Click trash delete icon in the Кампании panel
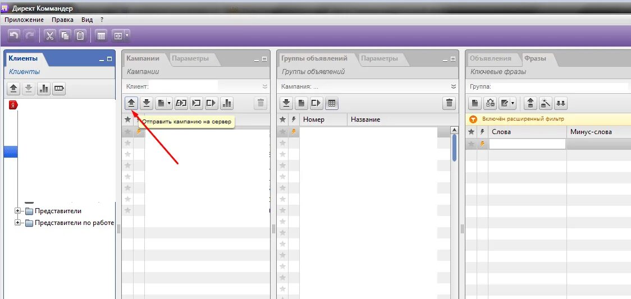 click(260, 103)
